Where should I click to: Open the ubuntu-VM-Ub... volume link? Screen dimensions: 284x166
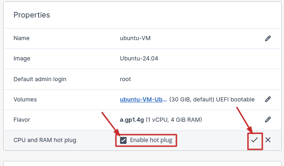pos(144,99)
